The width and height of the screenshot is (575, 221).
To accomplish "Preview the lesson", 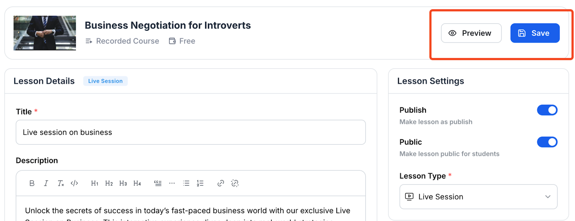I will tap(471, 33).
